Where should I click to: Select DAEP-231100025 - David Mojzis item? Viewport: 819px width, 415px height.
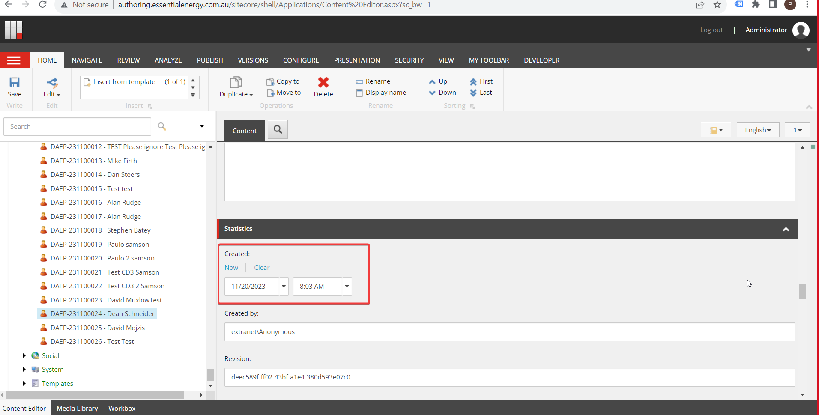(x=97, y=328)
